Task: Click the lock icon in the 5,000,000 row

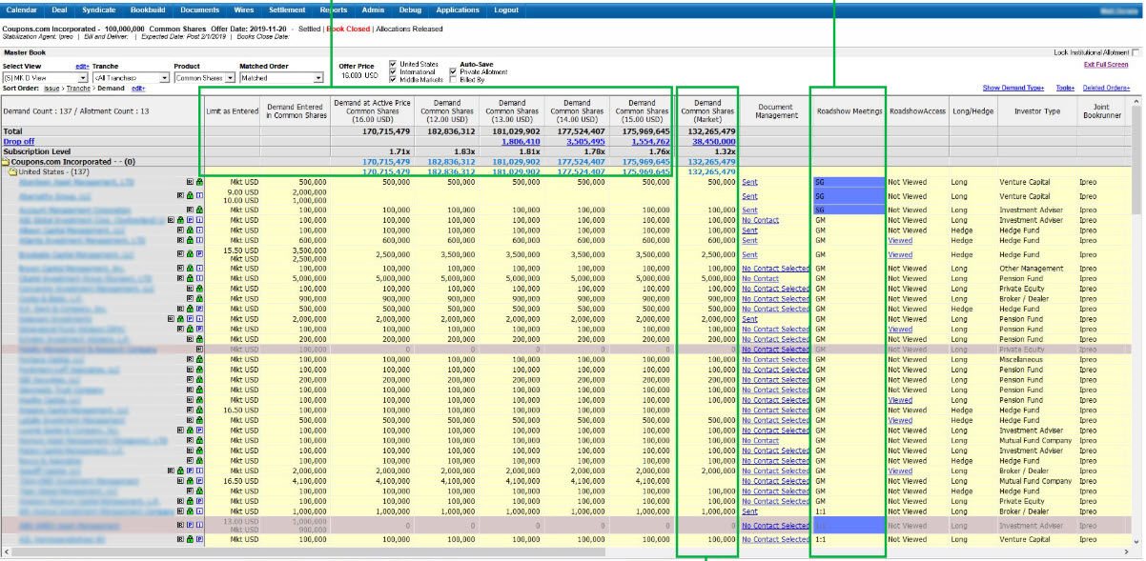Action: (x=190, y=279)
